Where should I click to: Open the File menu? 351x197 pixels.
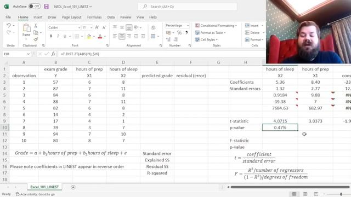[8, 17]
